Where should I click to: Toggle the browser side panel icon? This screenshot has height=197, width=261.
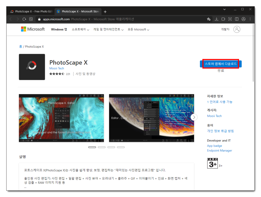237,19
